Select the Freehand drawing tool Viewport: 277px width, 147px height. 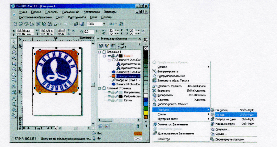tap(14, 58)
